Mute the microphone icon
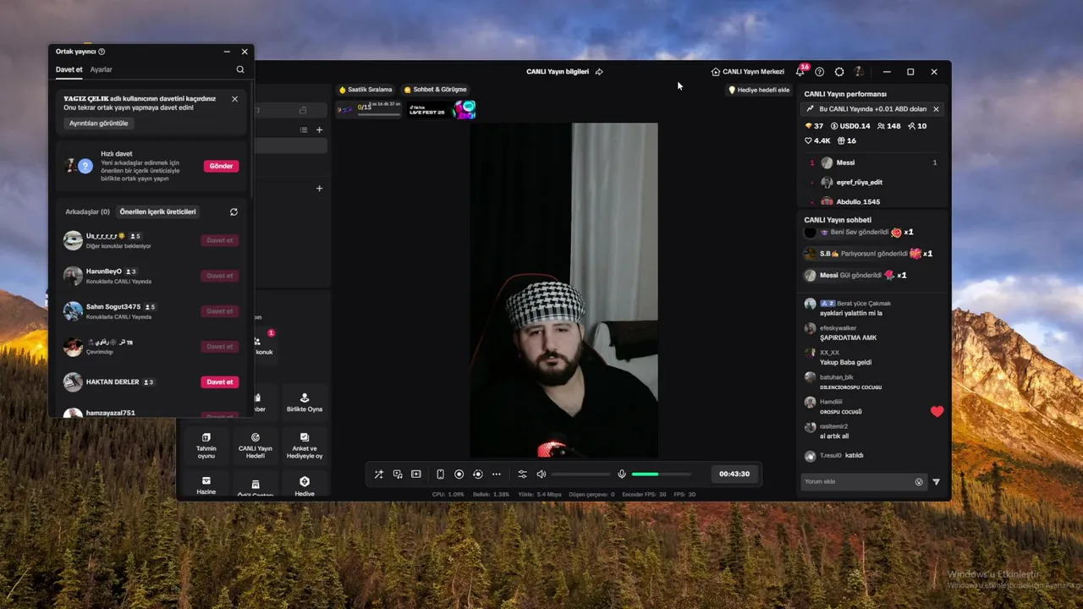The width and height of the screenshot is (1083, 609). pos(622,475)
